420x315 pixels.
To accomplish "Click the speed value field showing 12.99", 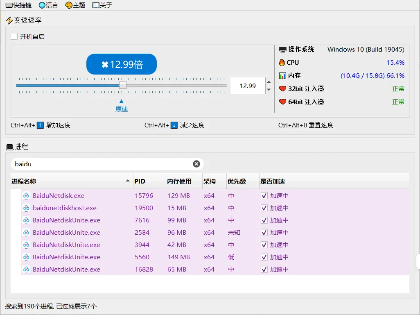I will (248, 86).
